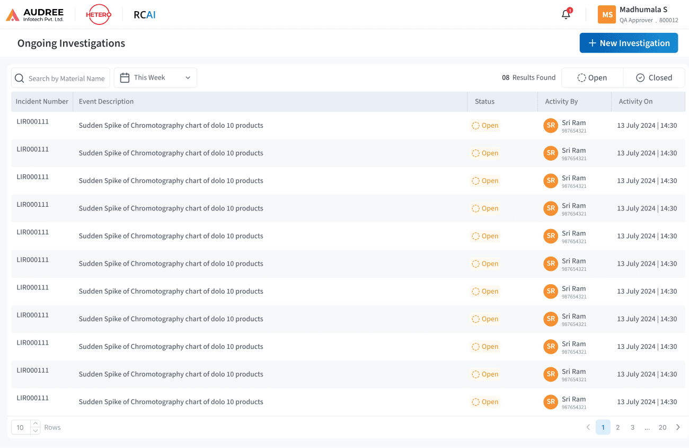Go to the next page arrow

(x=678, y=427)
